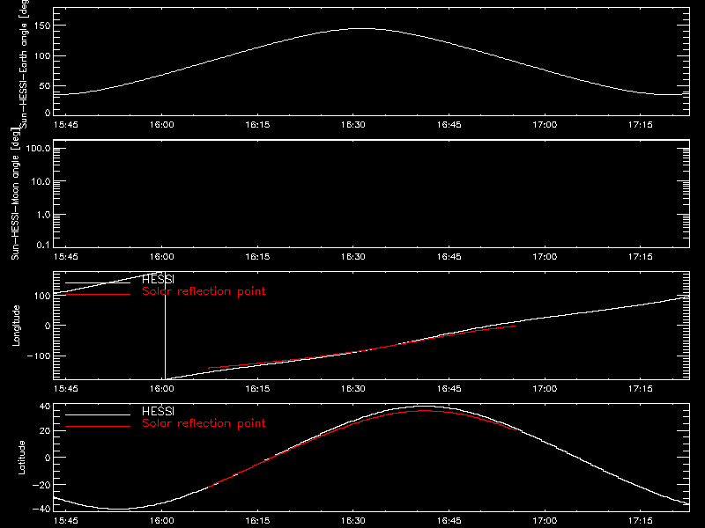Click white legend line sample in Latitude plot
Viewport: 705px width, 528px height.
click(98, 414)
